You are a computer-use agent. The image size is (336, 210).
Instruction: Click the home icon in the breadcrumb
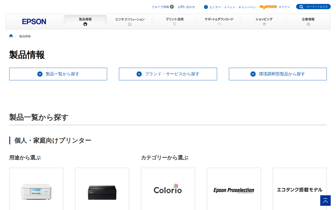11,36
